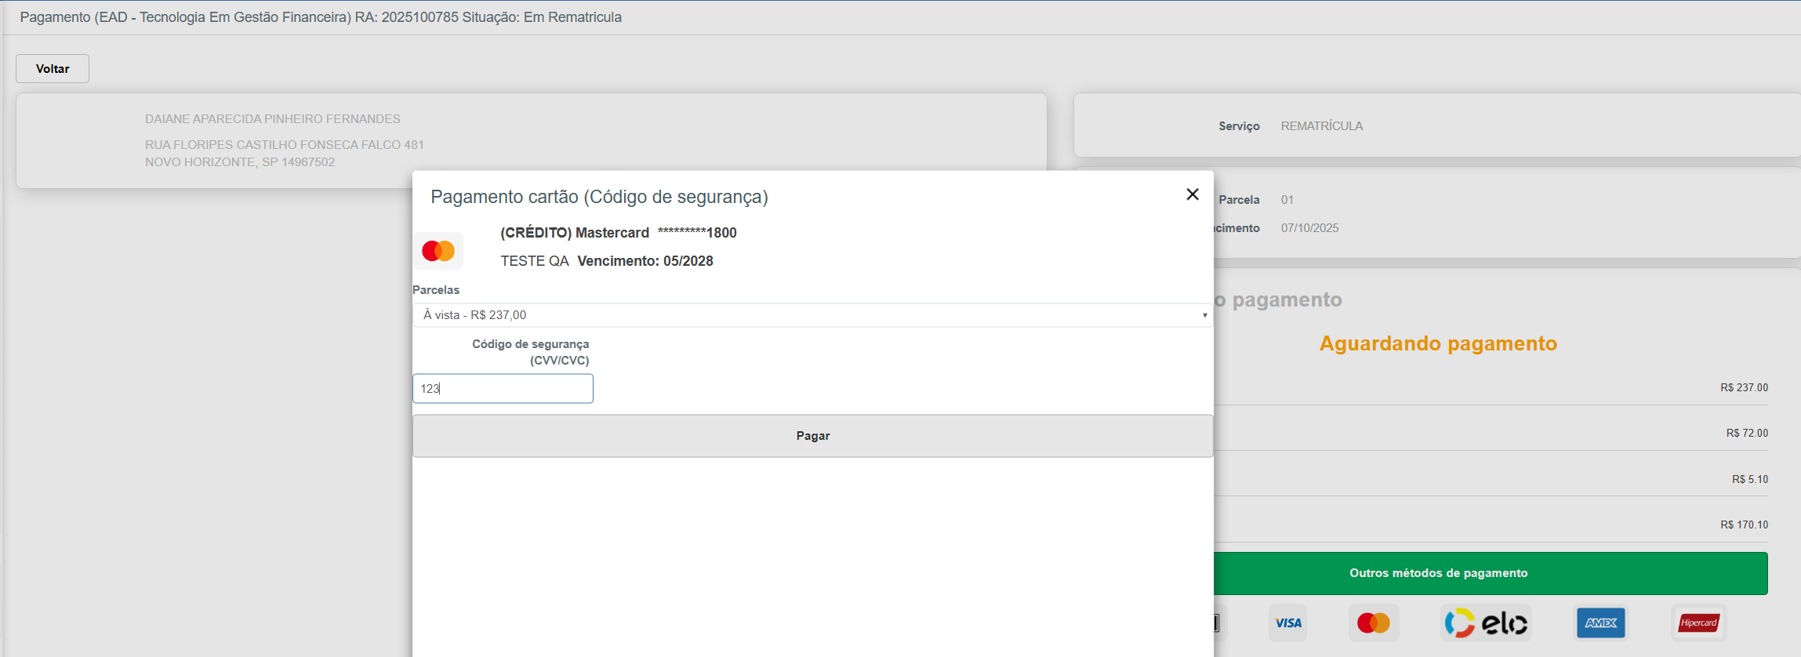Viewport: 1801px width, 657px height.
Task: Click the R$ 72.00 amount
Action: coord(1746,433)
